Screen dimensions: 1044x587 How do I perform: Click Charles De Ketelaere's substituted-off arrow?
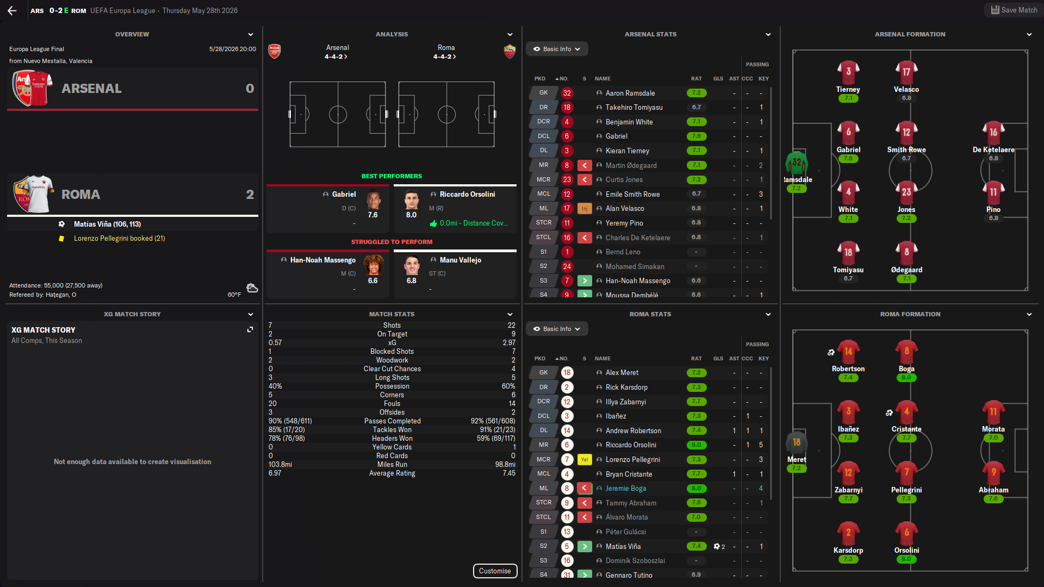point(585,238)
